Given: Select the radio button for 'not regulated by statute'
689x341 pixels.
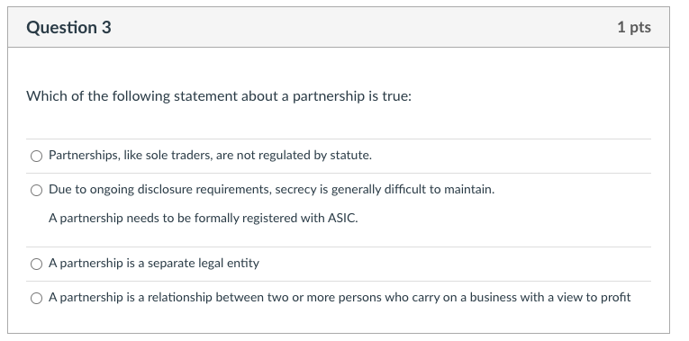Looking at the screenshot, I should click(36, 156).
